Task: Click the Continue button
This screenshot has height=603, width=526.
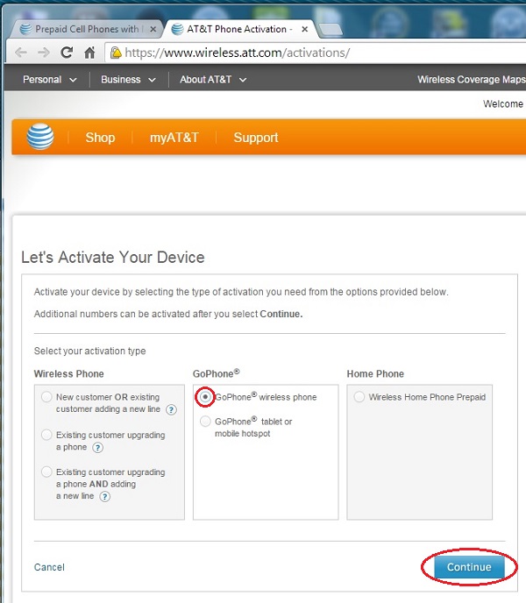Action: [469, 567]
